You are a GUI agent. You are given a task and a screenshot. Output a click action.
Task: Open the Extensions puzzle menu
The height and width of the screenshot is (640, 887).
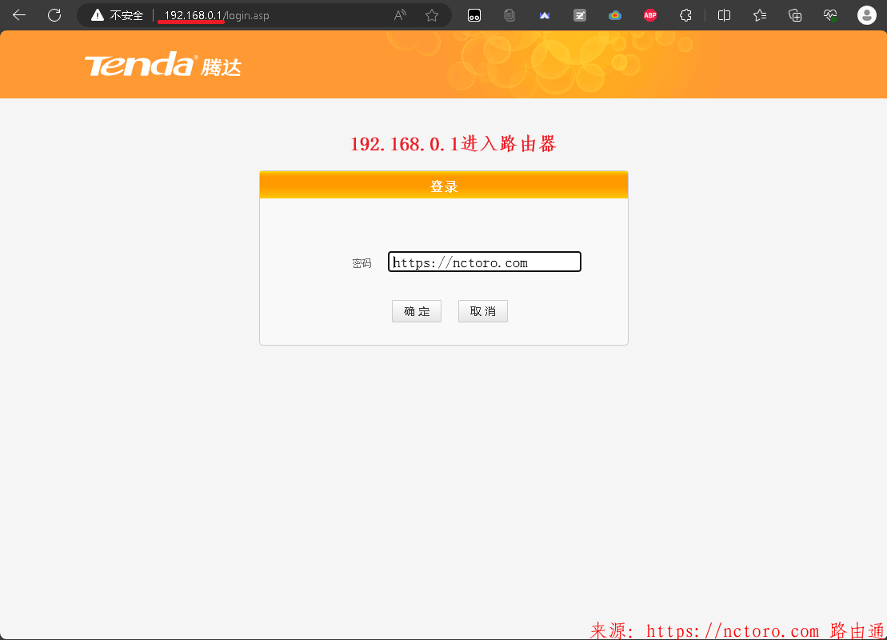click(x=685, y=16)
